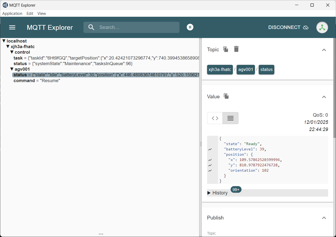Click the MQTT Explorer app logo
Screen dimensions: 336x237
5,5
